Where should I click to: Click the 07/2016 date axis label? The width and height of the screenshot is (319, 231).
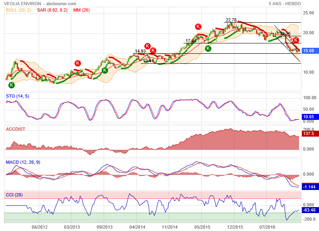point(267,227)
